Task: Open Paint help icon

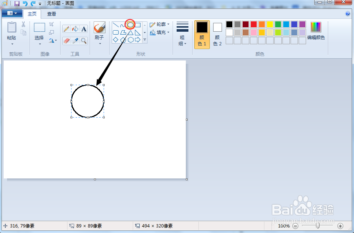Action: 348,14
